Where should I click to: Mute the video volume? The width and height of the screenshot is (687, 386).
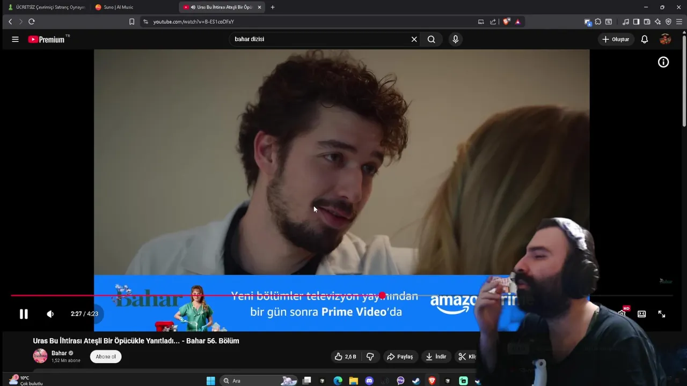pyautogui.click(x=50, y=314)
